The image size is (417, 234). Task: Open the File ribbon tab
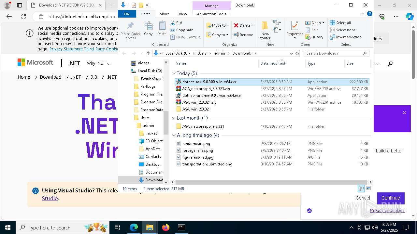(127, 14)
